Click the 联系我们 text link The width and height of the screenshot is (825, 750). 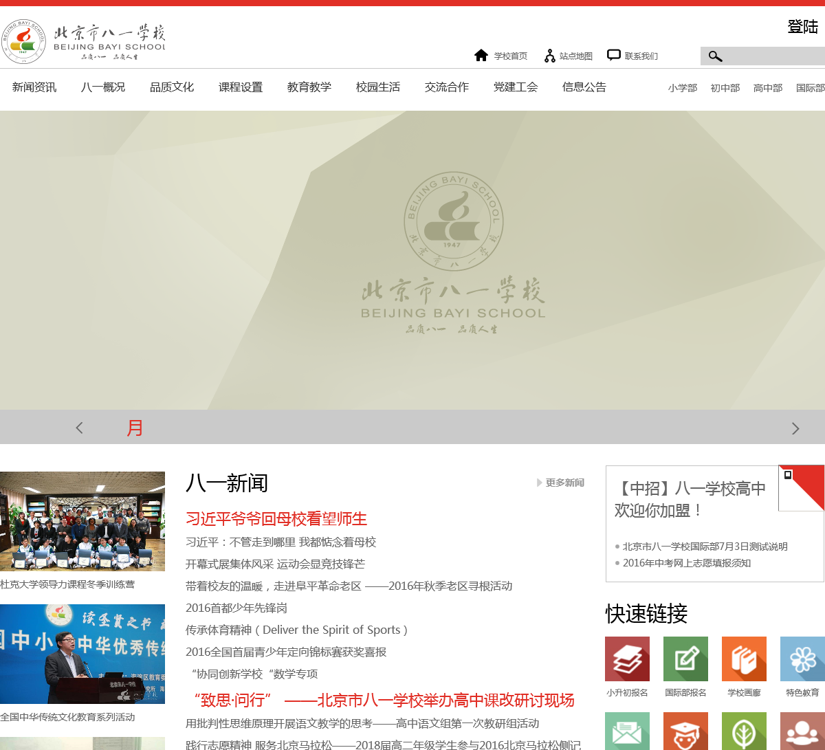[x=641, y=56]
